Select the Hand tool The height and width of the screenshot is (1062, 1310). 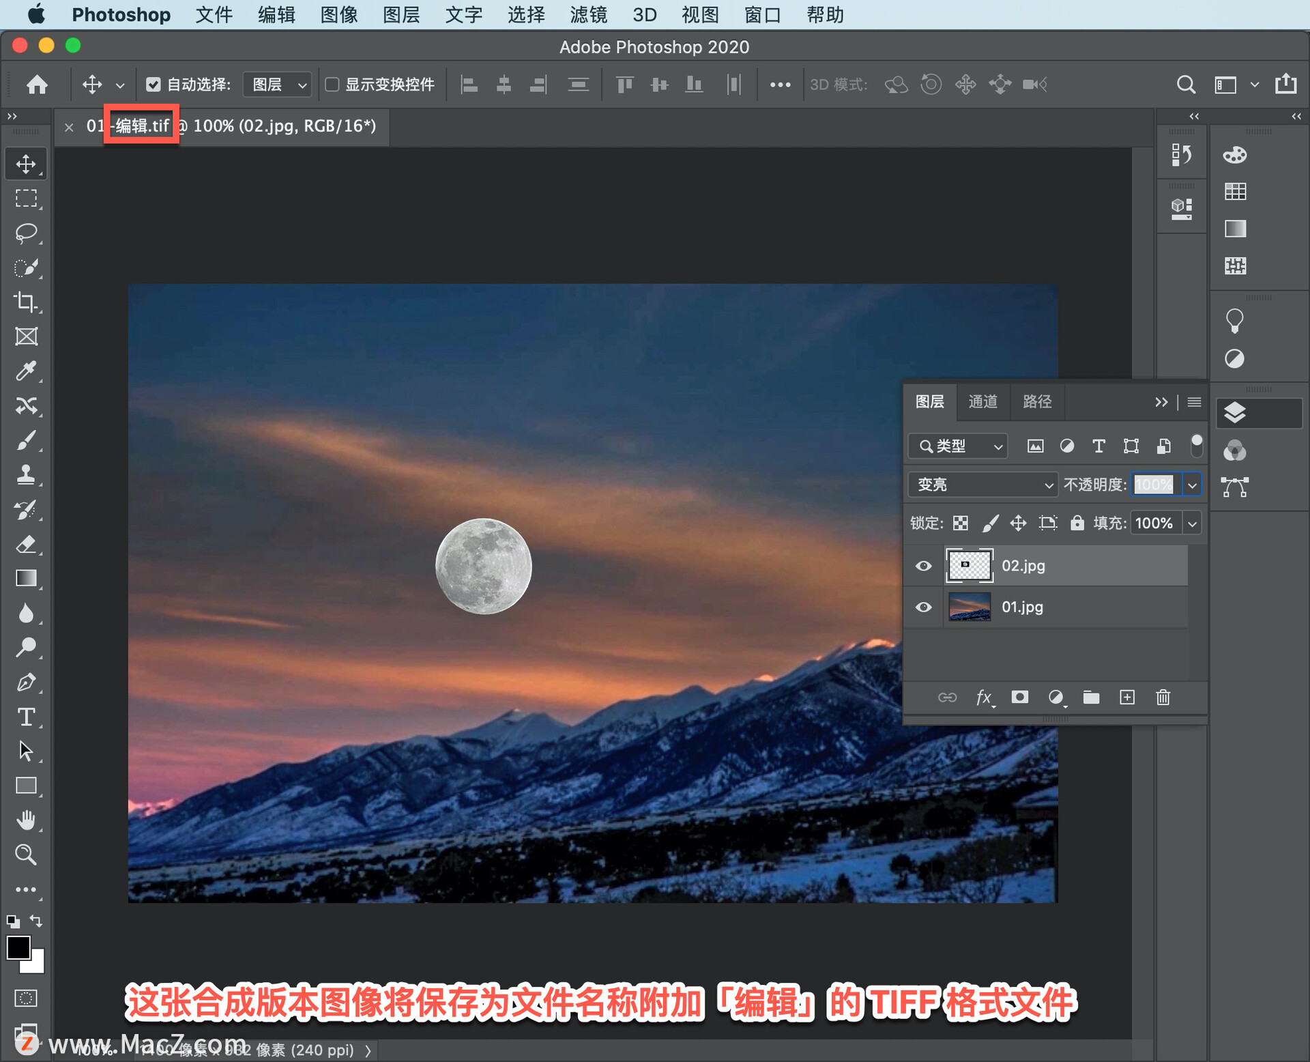pyautogui.click(x=26, y=820)
